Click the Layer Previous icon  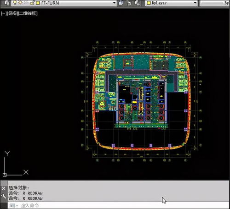[x=129, y=3]
